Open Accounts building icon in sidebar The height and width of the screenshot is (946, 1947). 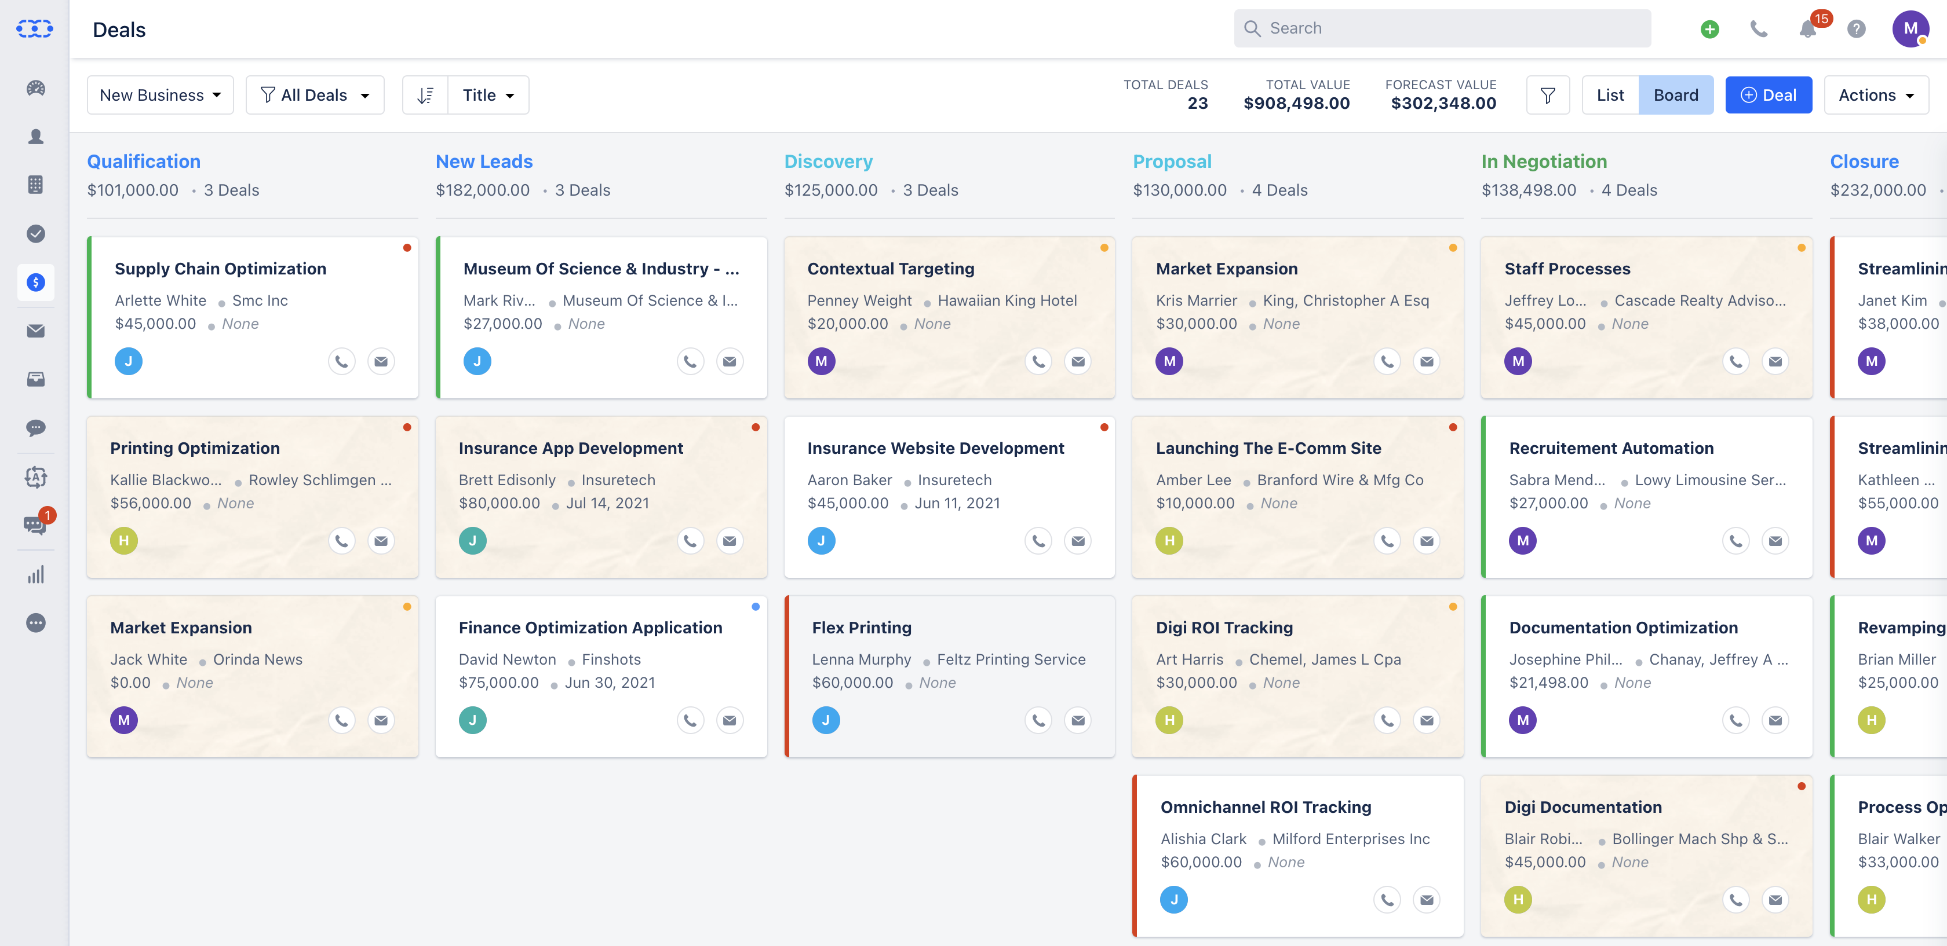coord(35,185)
